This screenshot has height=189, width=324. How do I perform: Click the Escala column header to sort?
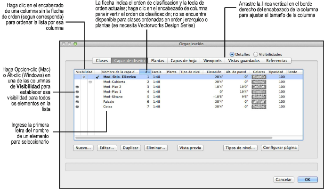(x=157, y=71)
